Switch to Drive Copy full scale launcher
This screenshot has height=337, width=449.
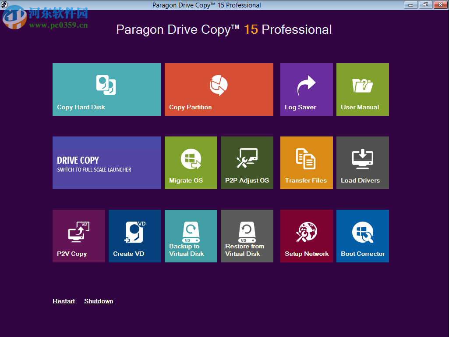(106, 163)
